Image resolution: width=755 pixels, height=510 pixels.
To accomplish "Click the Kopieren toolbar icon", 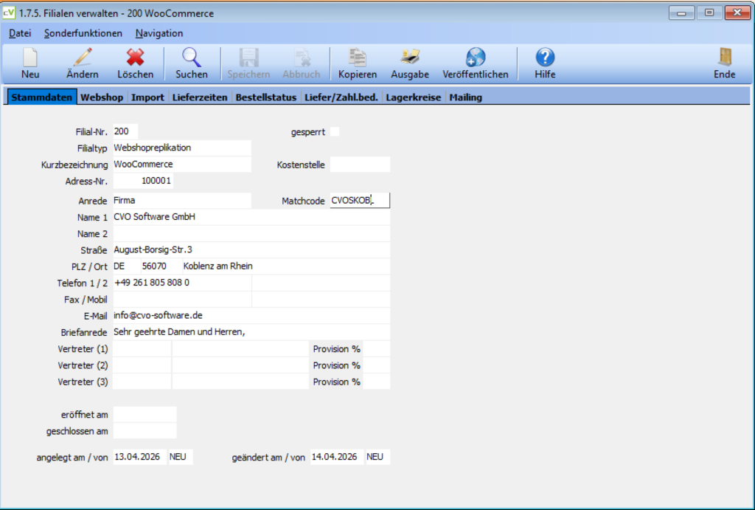I will 358,58.
